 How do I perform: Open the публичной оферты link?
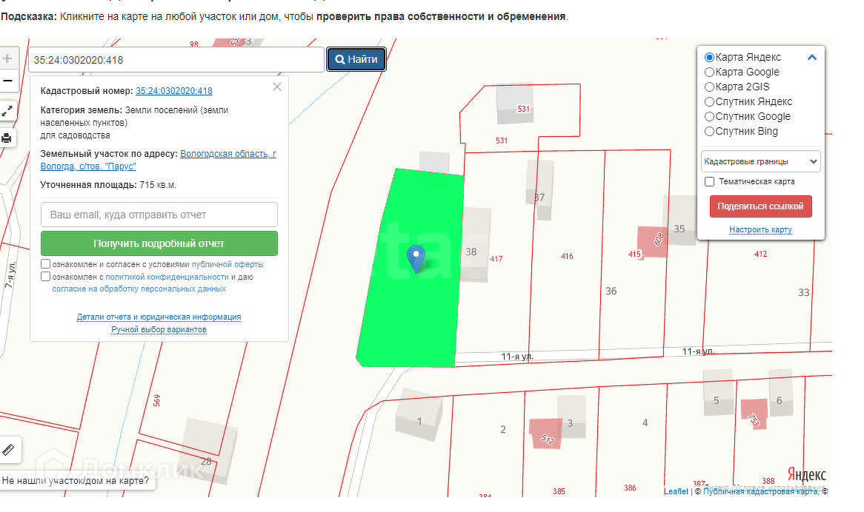coord(227,265)
